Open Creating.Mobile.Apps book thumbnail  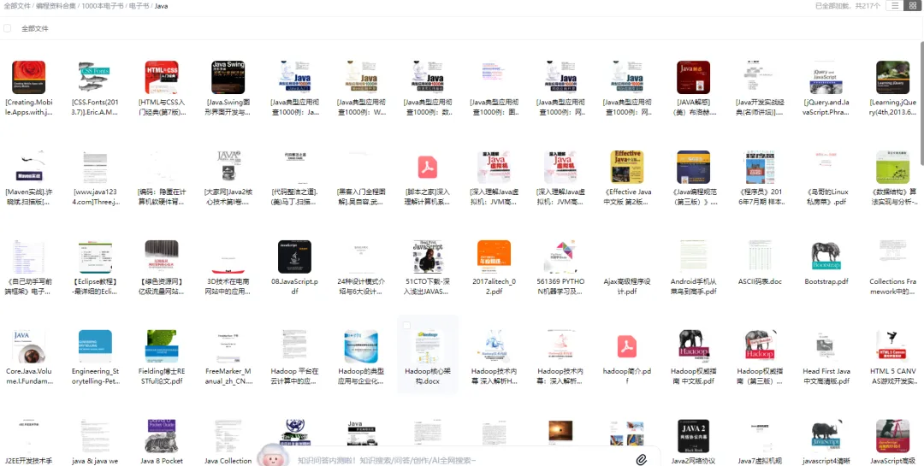[x=28, y=77]
